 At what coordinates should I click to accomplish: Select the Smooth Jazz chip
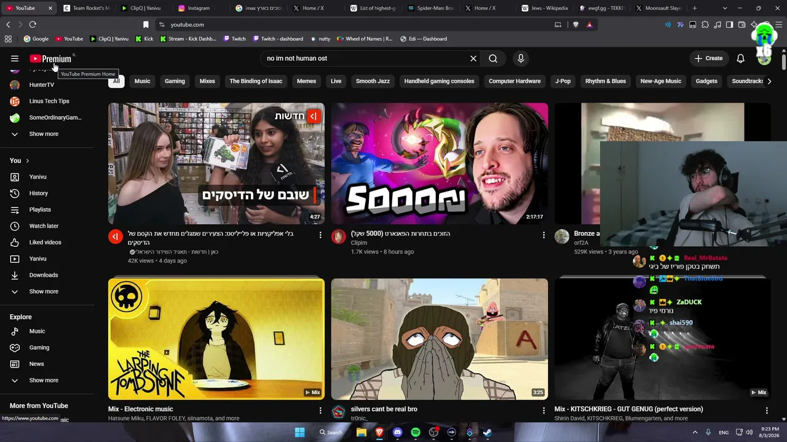(x=373, y=81)
